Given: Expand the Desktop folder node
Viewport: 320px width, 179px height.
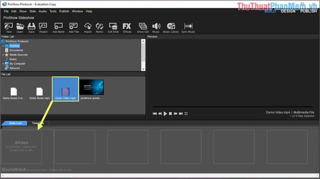Looking at the screenshot, I should [3, 46].
